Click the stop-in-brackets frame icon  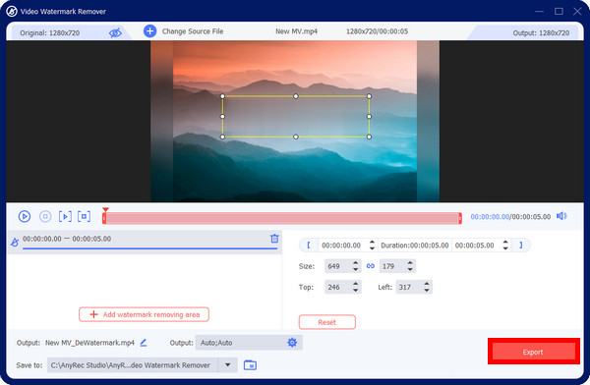[84, 216]
